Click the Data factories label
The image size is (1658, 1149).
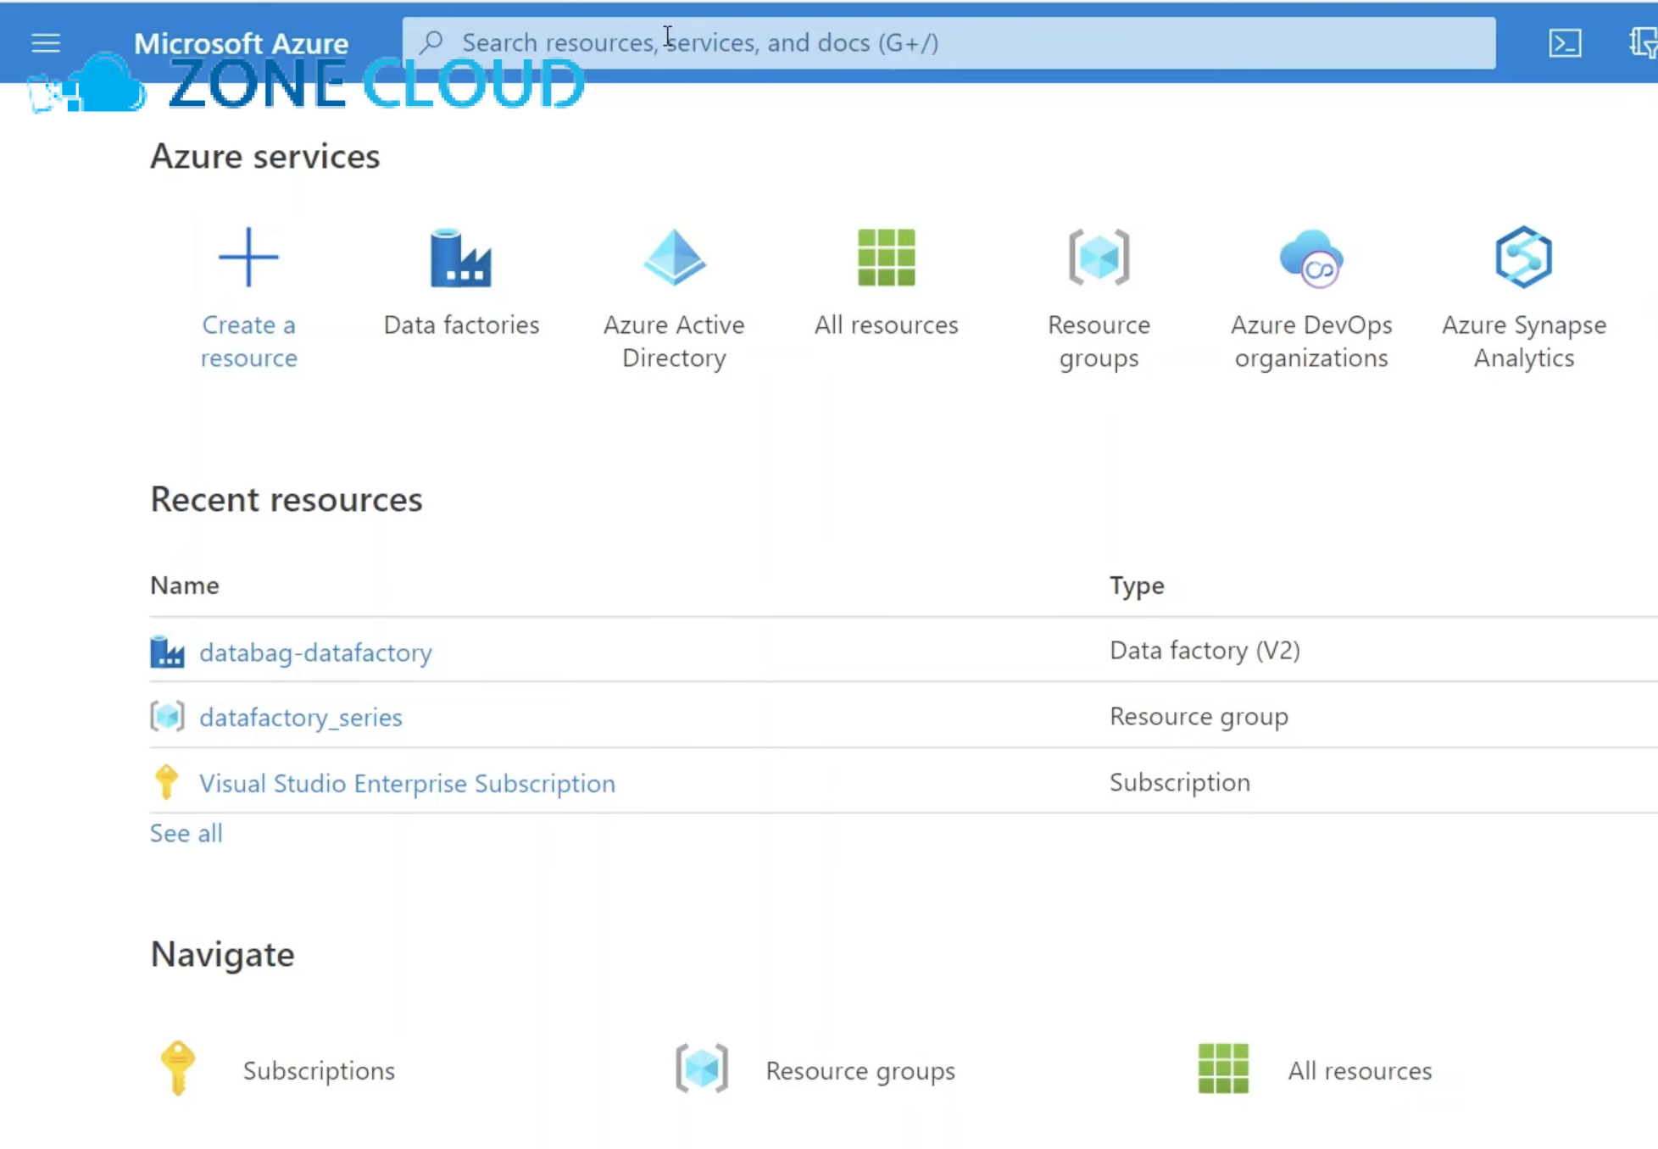(x=461, y=325)
